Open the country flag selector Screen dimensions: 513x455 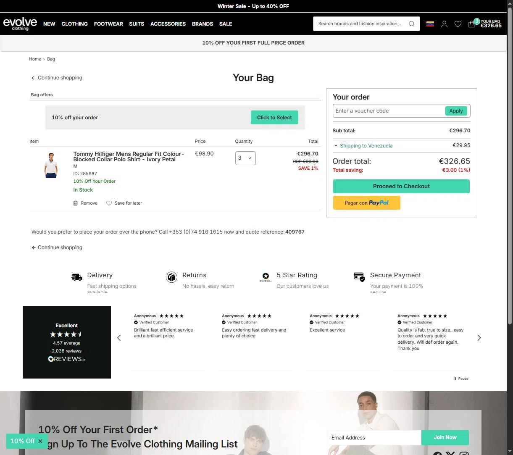pos(430,24)
